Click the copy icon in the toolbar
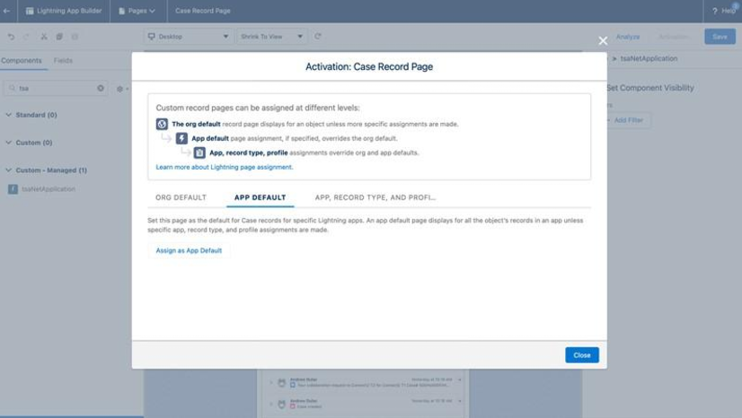The width and height of the screenshot is (742, 418). pos(59,37)
